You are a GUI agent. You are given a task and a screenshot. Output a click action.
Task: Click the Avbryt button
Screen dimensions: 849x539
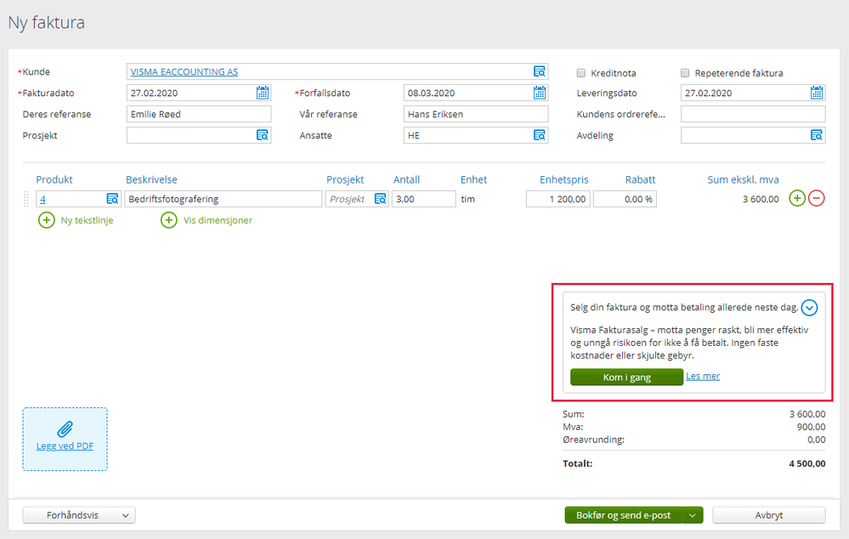click(769, 515)
